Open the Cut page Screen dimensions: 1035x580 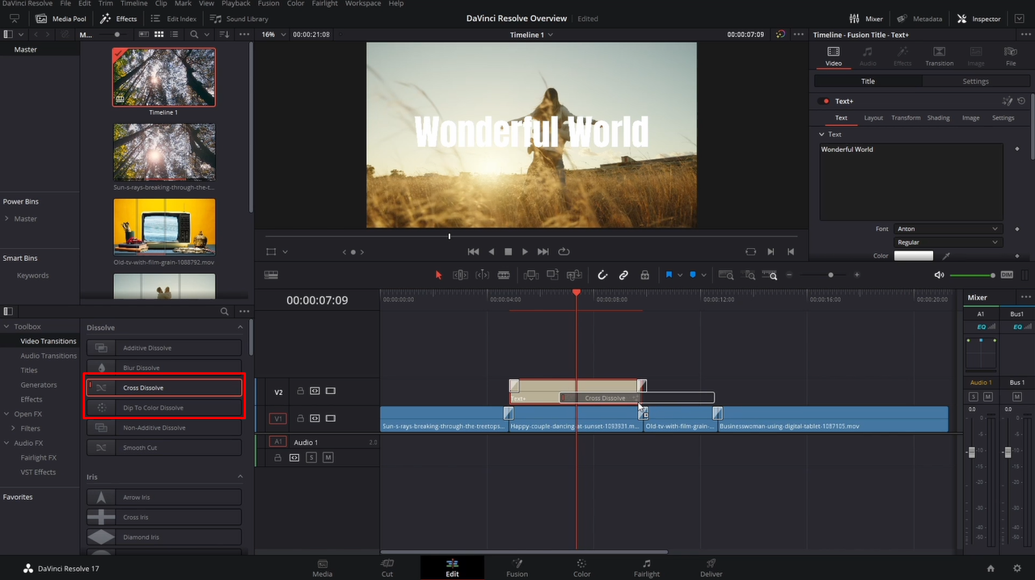(387, 567)
